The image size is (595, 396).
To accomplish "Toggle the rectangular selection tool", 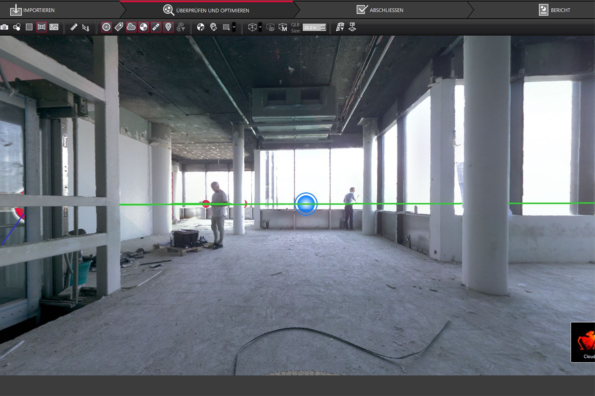I will 226,27.
